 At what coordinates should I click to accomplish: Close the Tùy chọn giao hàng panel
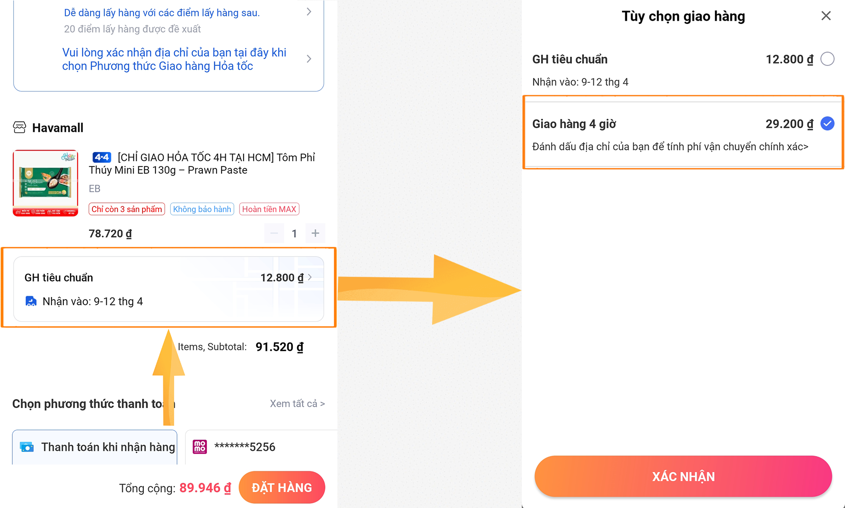click(x=826, y=16)
